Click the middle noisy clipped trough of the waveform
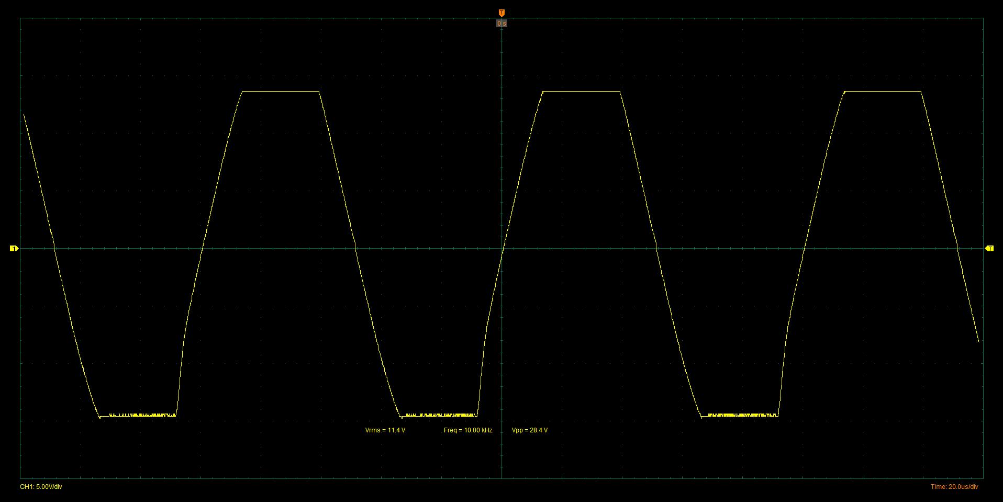This screenshot has height=502, width=1003. tap(439, 416)
